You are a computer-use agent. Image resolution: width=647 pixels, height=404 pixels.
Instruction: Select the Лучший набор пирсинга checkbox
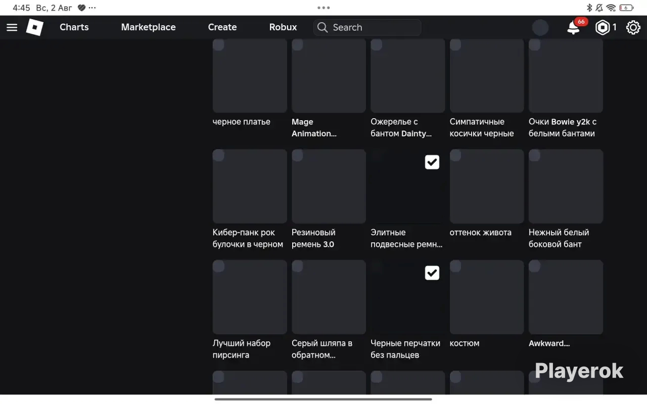pyautogui.click(x=218, y=266)
